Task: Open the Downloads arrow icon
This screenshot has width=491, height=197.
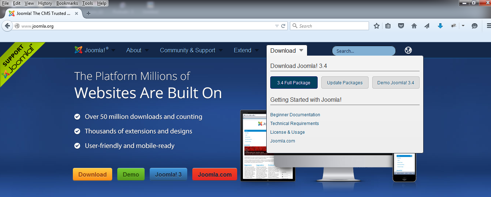Action: click(x=440, y=26)
